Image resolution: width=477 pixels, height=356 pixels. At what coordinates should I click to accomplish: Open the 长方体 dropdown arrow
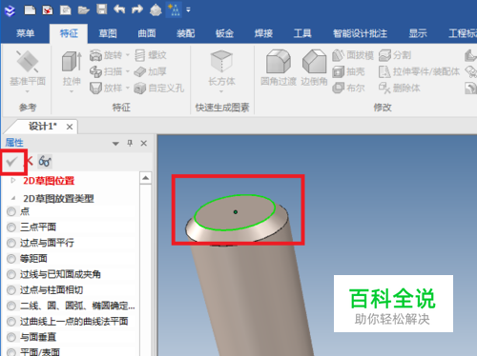click(221, 91)
